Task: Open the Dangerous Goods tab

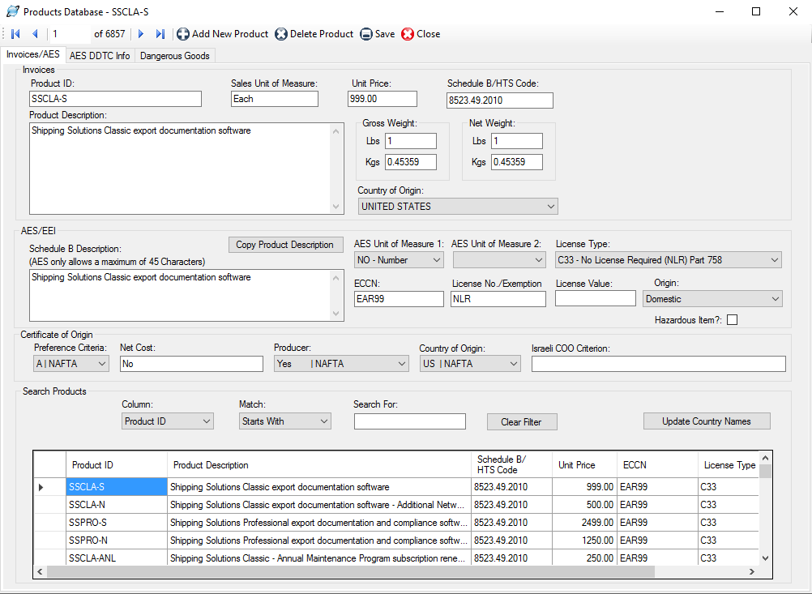Action: [175, 56]
